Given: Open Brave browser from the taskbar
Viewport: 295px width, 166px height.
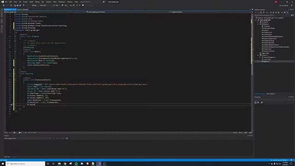Looking at the screenshot, I should point(88,164).
